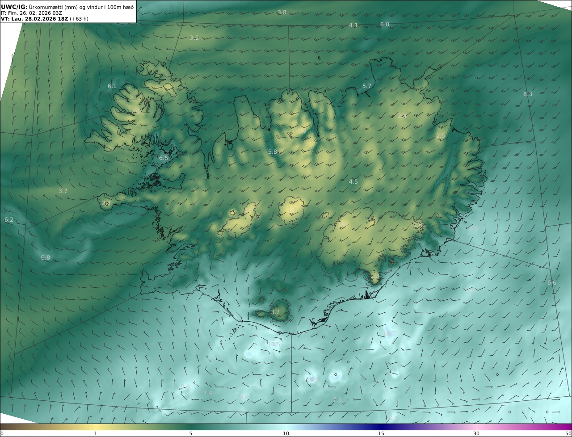The image size is (572, 437).
Task: Click the 6.3 value label off the northeast coast
Action: tap(528, 94)
